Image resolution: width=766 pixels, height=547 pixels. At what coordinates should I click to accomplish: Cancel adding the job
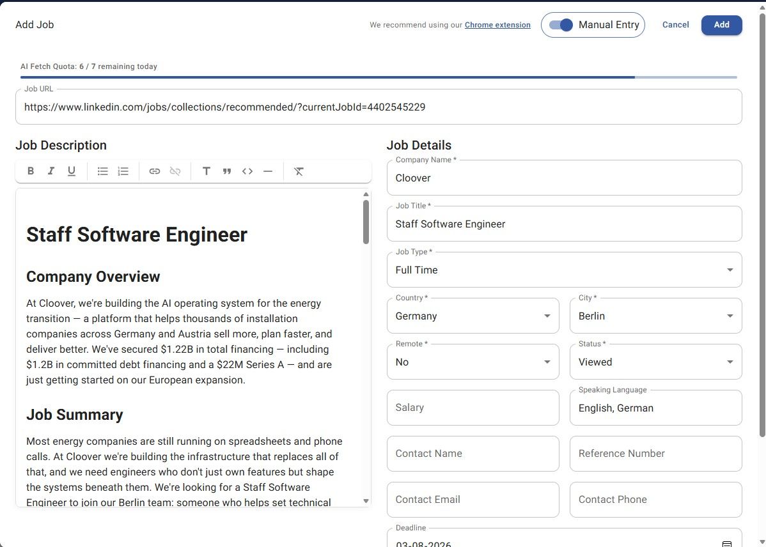676,25
